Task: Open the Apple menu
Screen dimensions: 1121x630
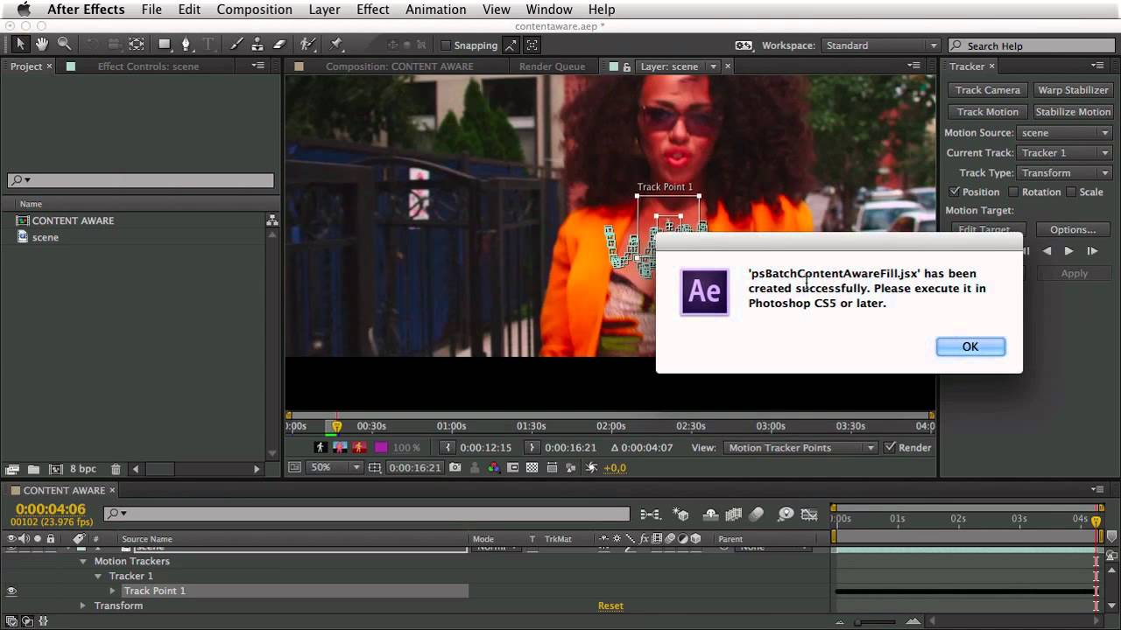Action: [x=24, y=10]
